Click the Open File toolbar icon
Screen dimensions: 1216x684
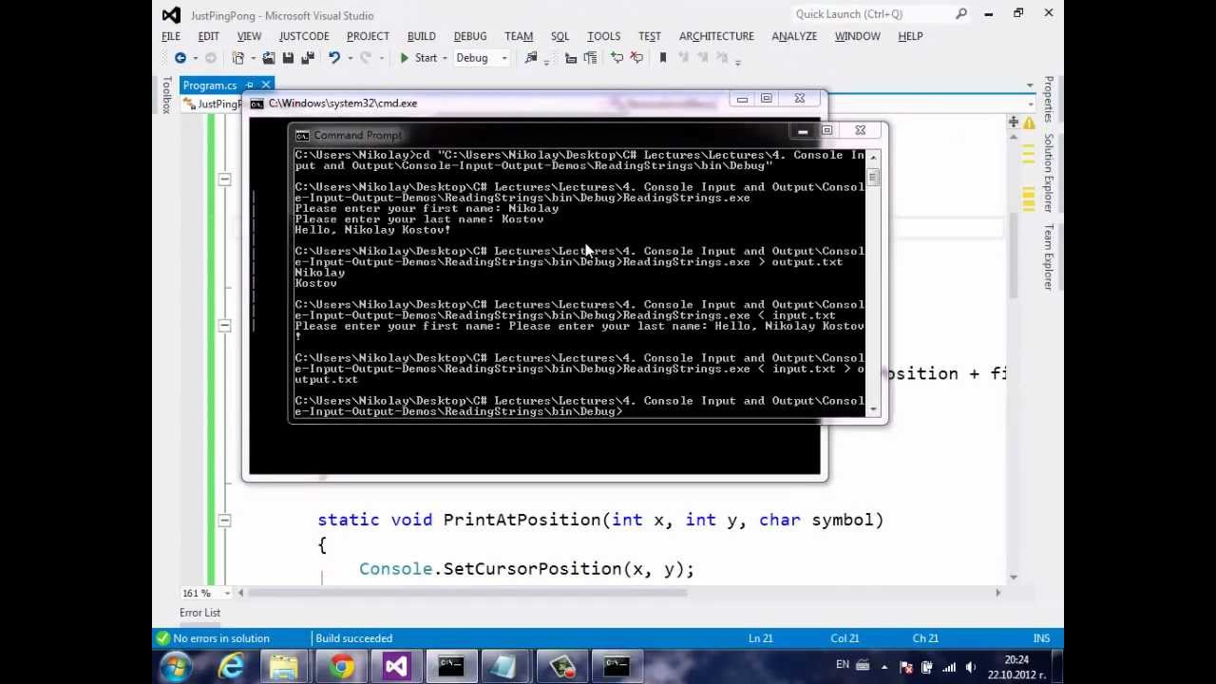tap(269, 58)
